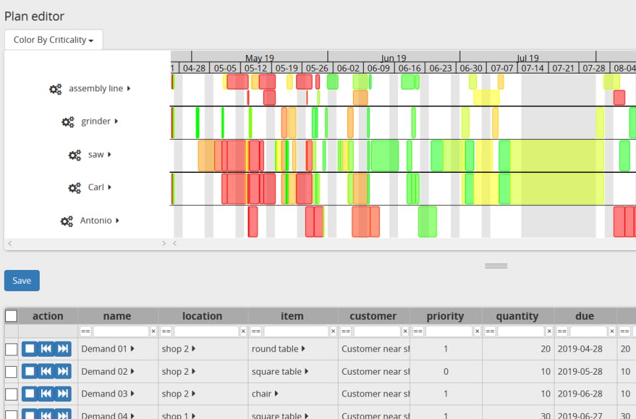636x419 pixels.
Task: Click the stop icon for Demand 01
Action: pos(30,349)
